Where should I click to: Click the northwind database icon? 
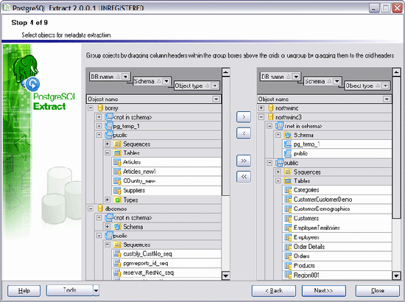click(x=270, y=108)
